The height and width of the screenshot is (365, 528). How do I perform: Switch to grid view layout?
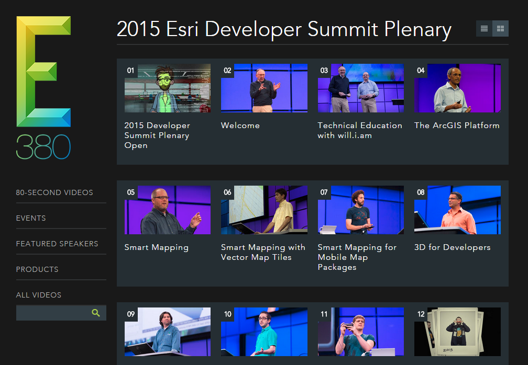pos(500,29)
